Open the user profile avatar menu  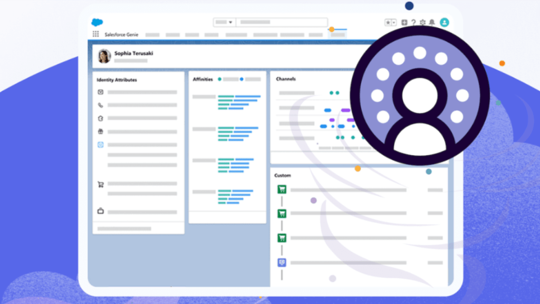click(445, 22)
